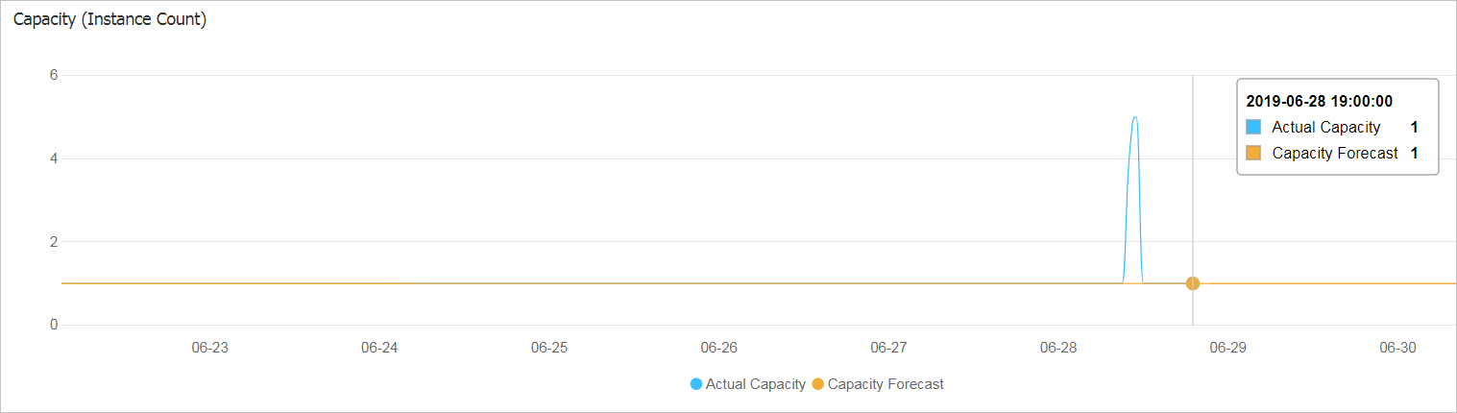Viewport: 1457px width, 413px height.
Task: Click the 06-26 date label on x-axis
Action: pyautogui.click(x=718, y=348)
